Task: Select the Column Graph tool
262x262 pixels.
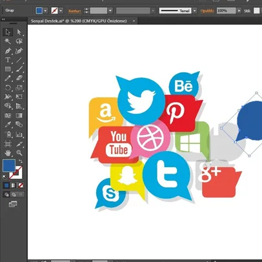Action: point(19,134)
